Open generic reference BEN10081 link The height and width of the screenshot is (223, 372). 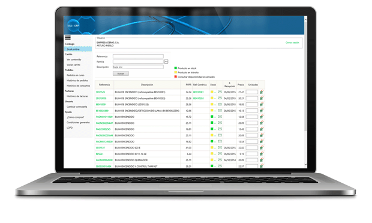pyautogui.click(x=199, y=92)
